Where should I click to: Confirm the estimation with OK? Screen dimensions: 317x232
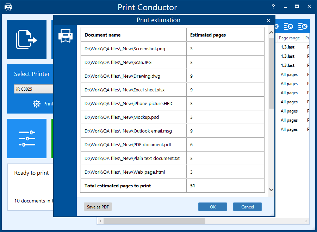212,207
